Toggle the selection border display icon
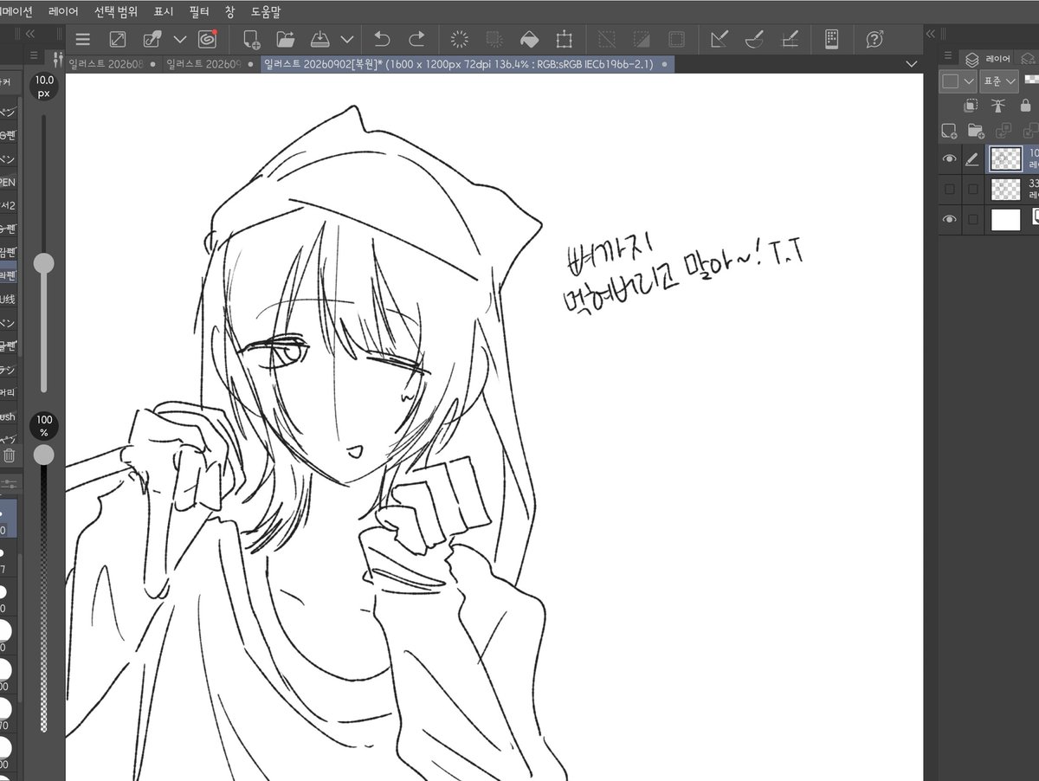The height and width of the screenshot is (781, 1039). coord(676,39)
